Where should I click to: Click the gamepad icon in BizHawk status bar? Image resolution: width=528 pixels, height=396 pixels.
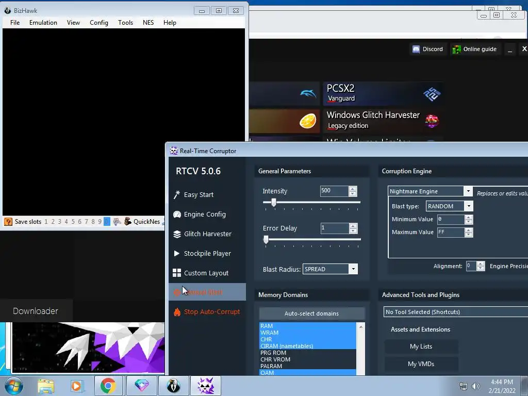click(117, 222)
